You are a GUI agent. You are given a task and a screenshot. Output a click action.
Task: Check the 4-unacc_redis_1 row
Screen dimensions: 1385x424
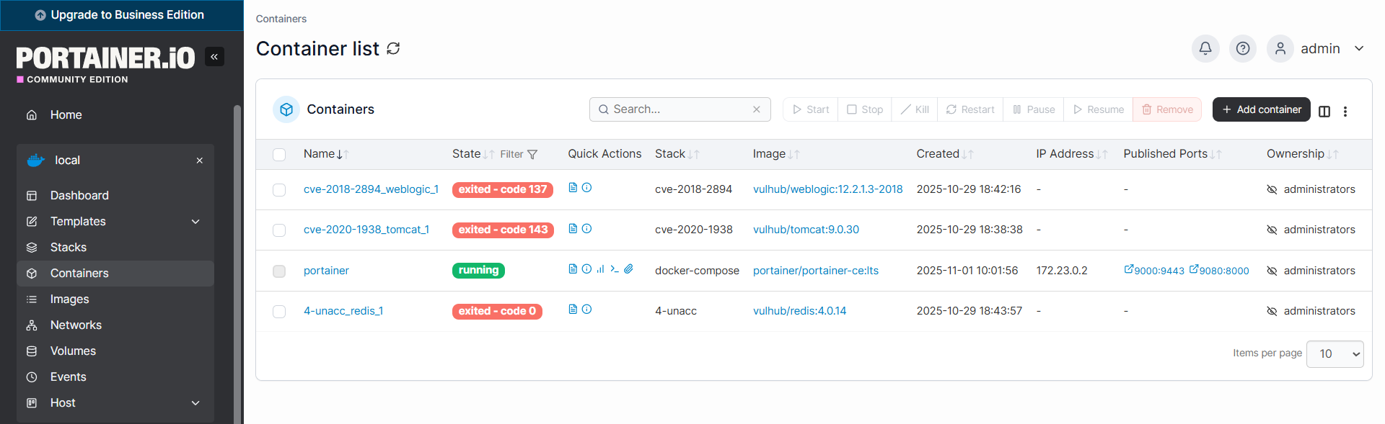pos(279,312)
